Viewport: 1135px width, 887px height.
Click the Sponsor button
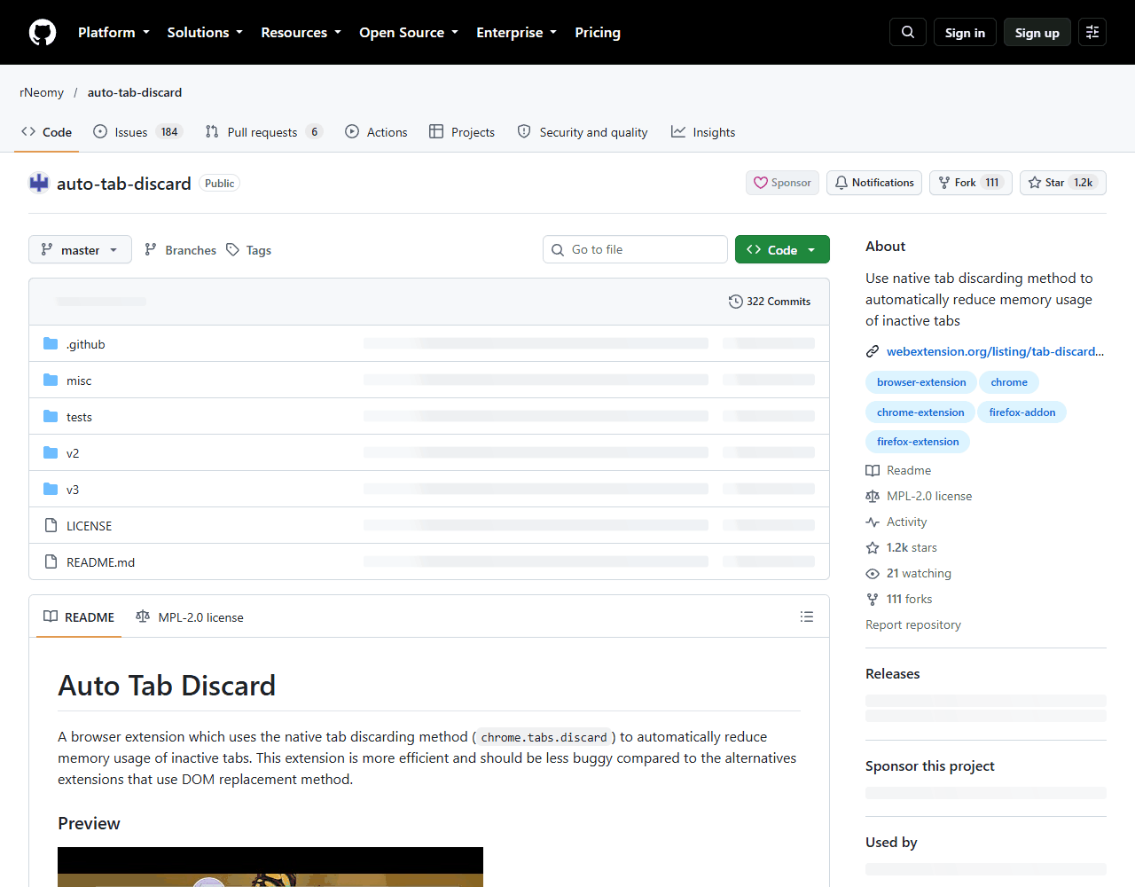[x=782, y=183]
